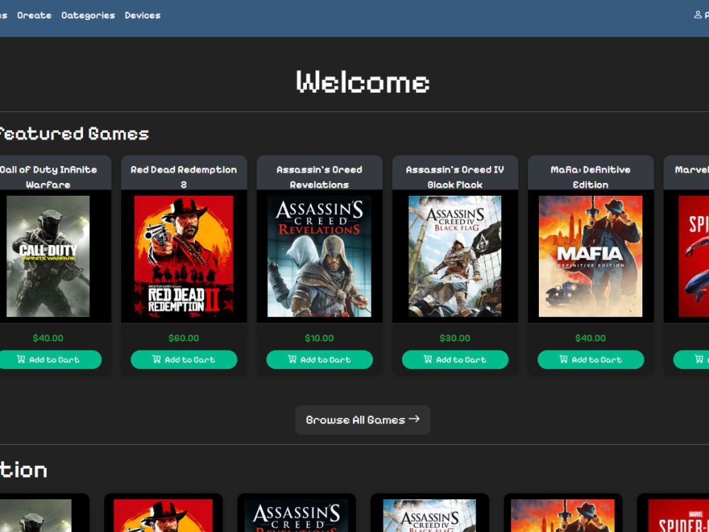Click the Mafia: Definitive Edition title text
Image resolution: width=709 pixels, height=532 pixels.
tap(591, 177)
